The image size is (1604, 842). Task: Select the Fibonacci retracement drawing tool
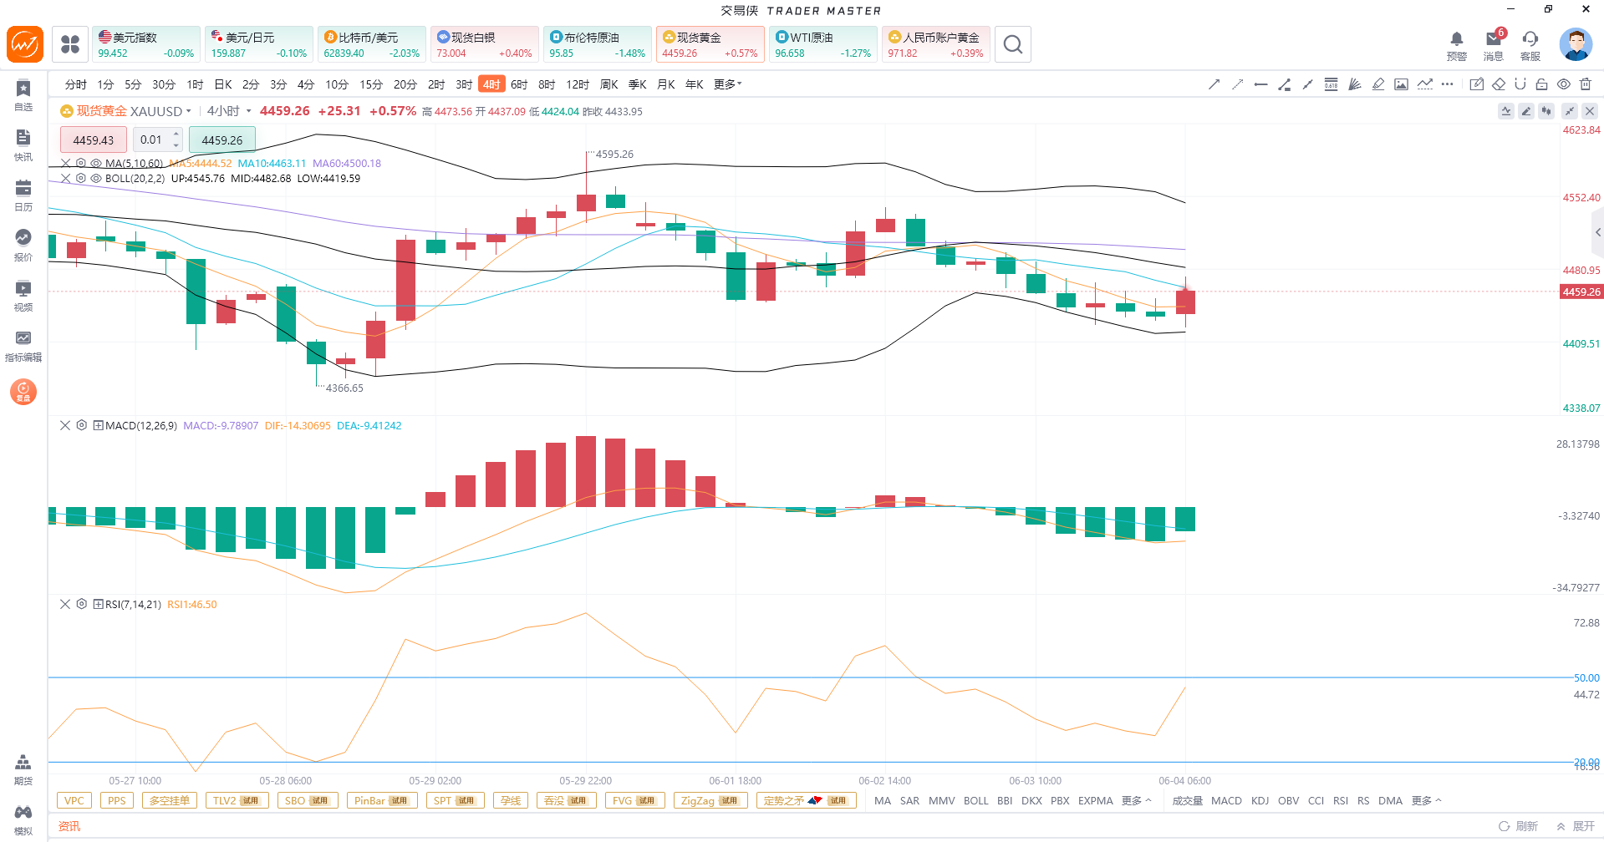[1331, 84]
